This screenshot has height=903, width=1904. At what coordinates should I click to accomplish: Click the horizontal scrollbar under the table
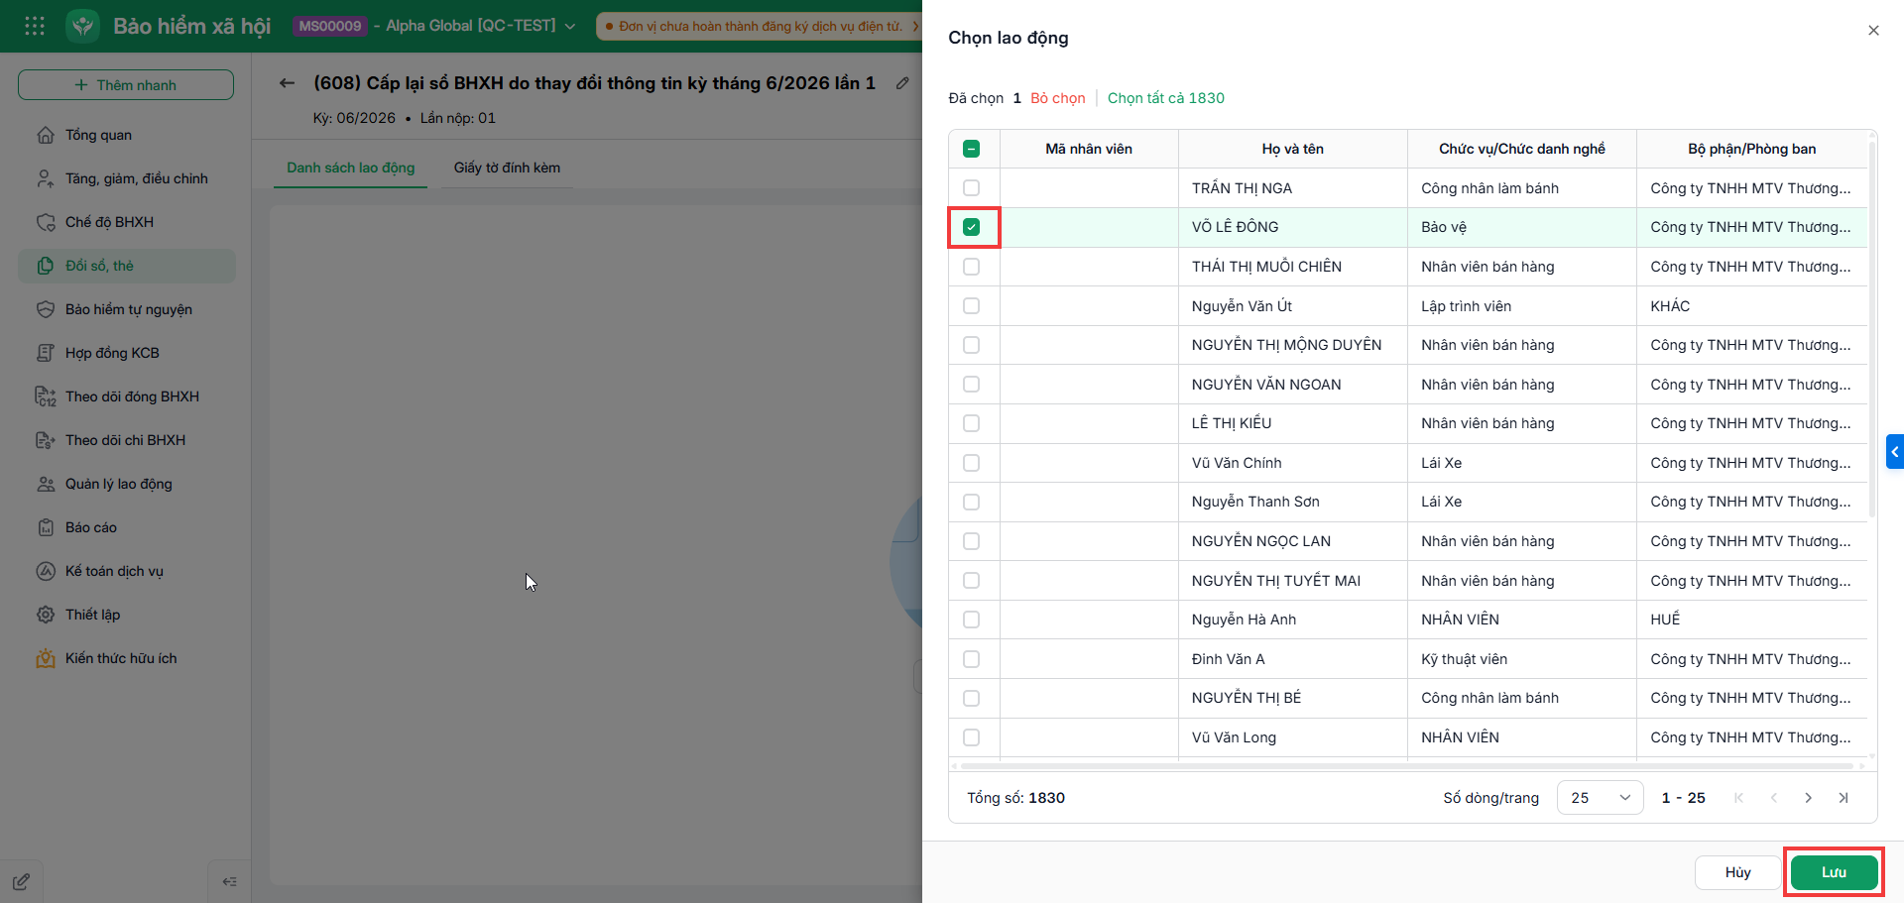click(x=1407, y=766)
